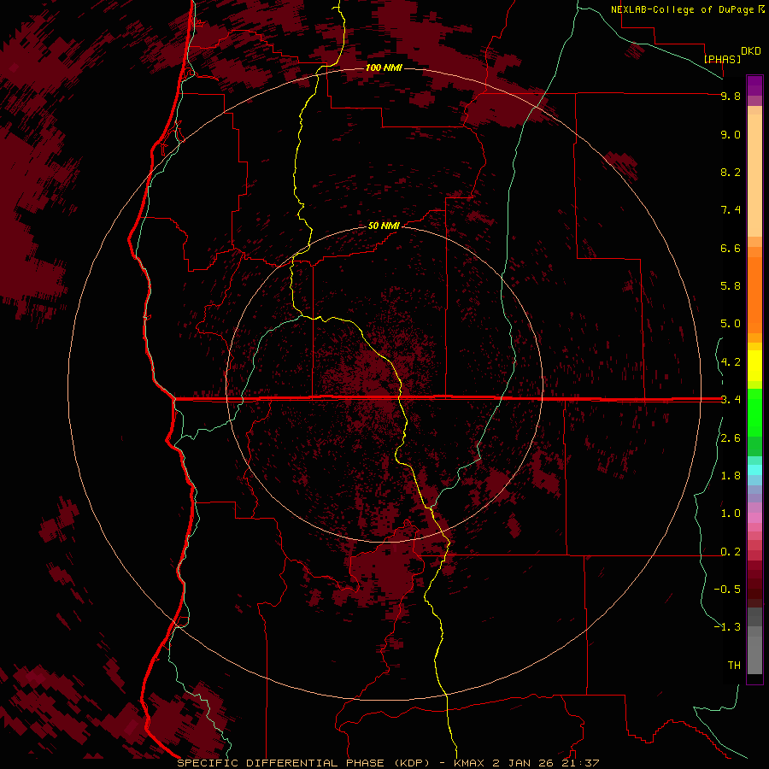Viewport: 769px width, 769px height.
Task: Pick the yellow band of the color bar
Action: 754,366
